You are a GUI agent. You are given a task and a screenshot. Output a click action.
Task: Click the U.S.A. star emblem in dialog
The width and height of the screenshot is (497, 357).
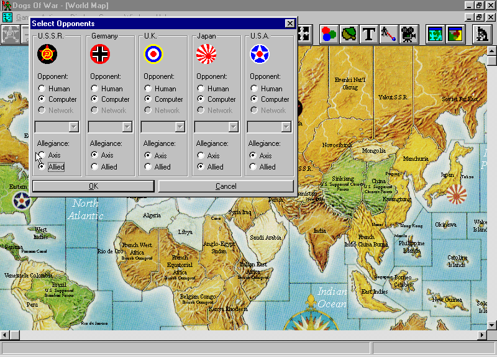260,54
